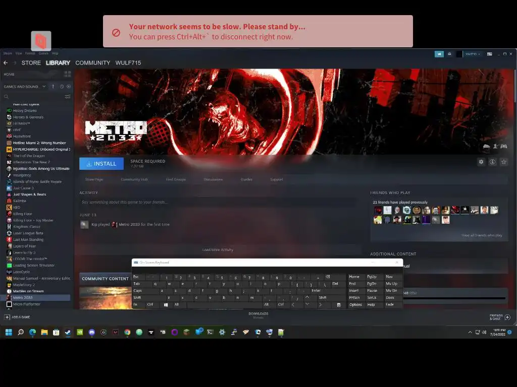Expand the Games and Sound filter dropdown
This screenshot has width=517, height=387.
(x=25, y=87)
